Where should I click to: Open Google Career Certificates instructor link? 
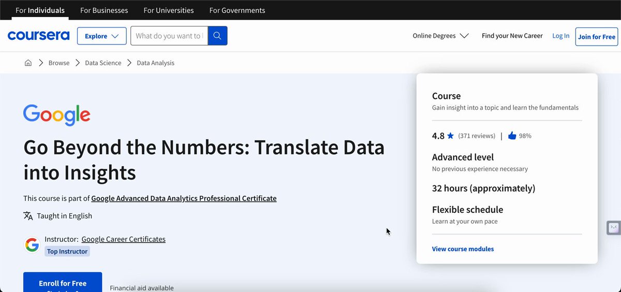(124, 239)
